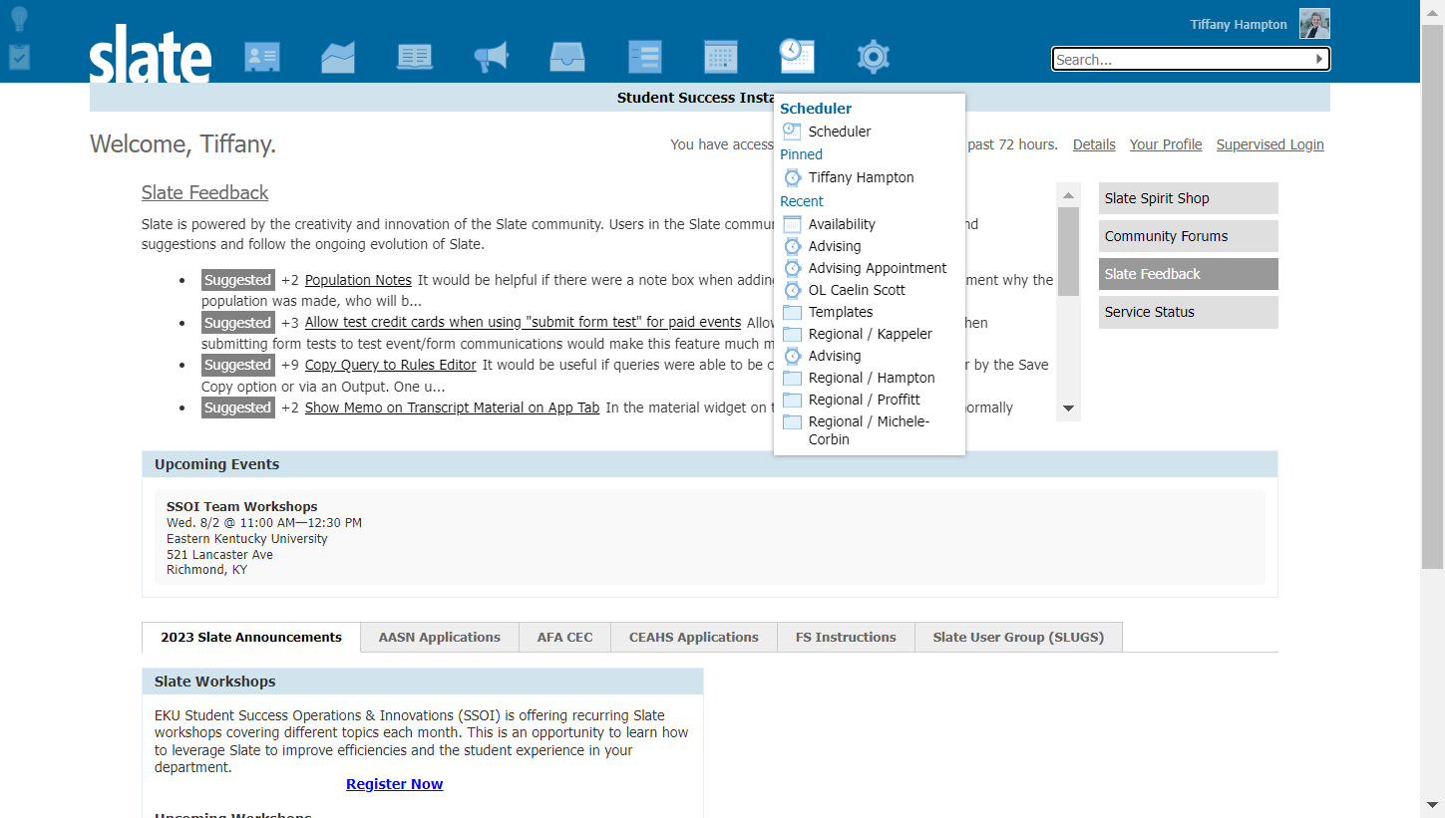1445x818 pixels.
Task: Open Copy Query to Rules Editor suggestion
Action: point(391,365)
